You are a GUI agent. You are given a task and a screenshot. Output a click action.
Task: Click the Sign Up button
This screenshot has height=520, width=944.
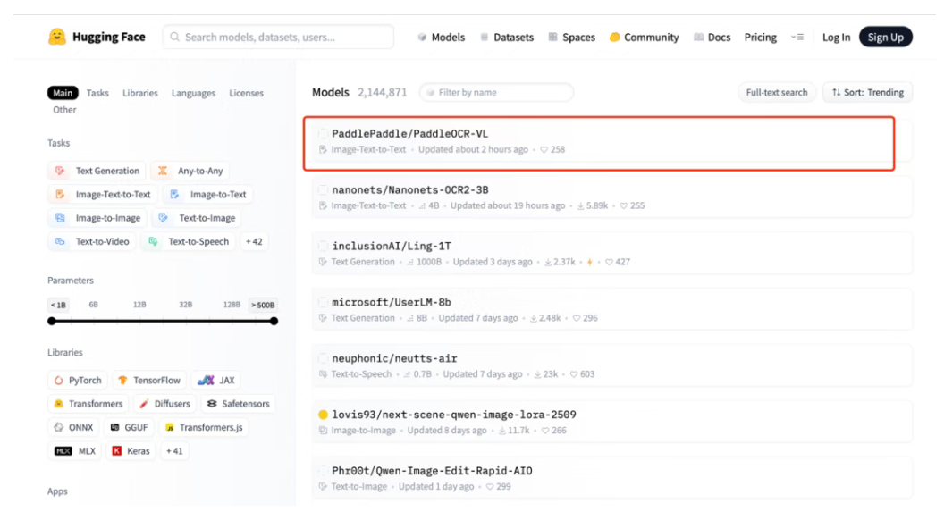pyautogui.click(x=885, y=37)
